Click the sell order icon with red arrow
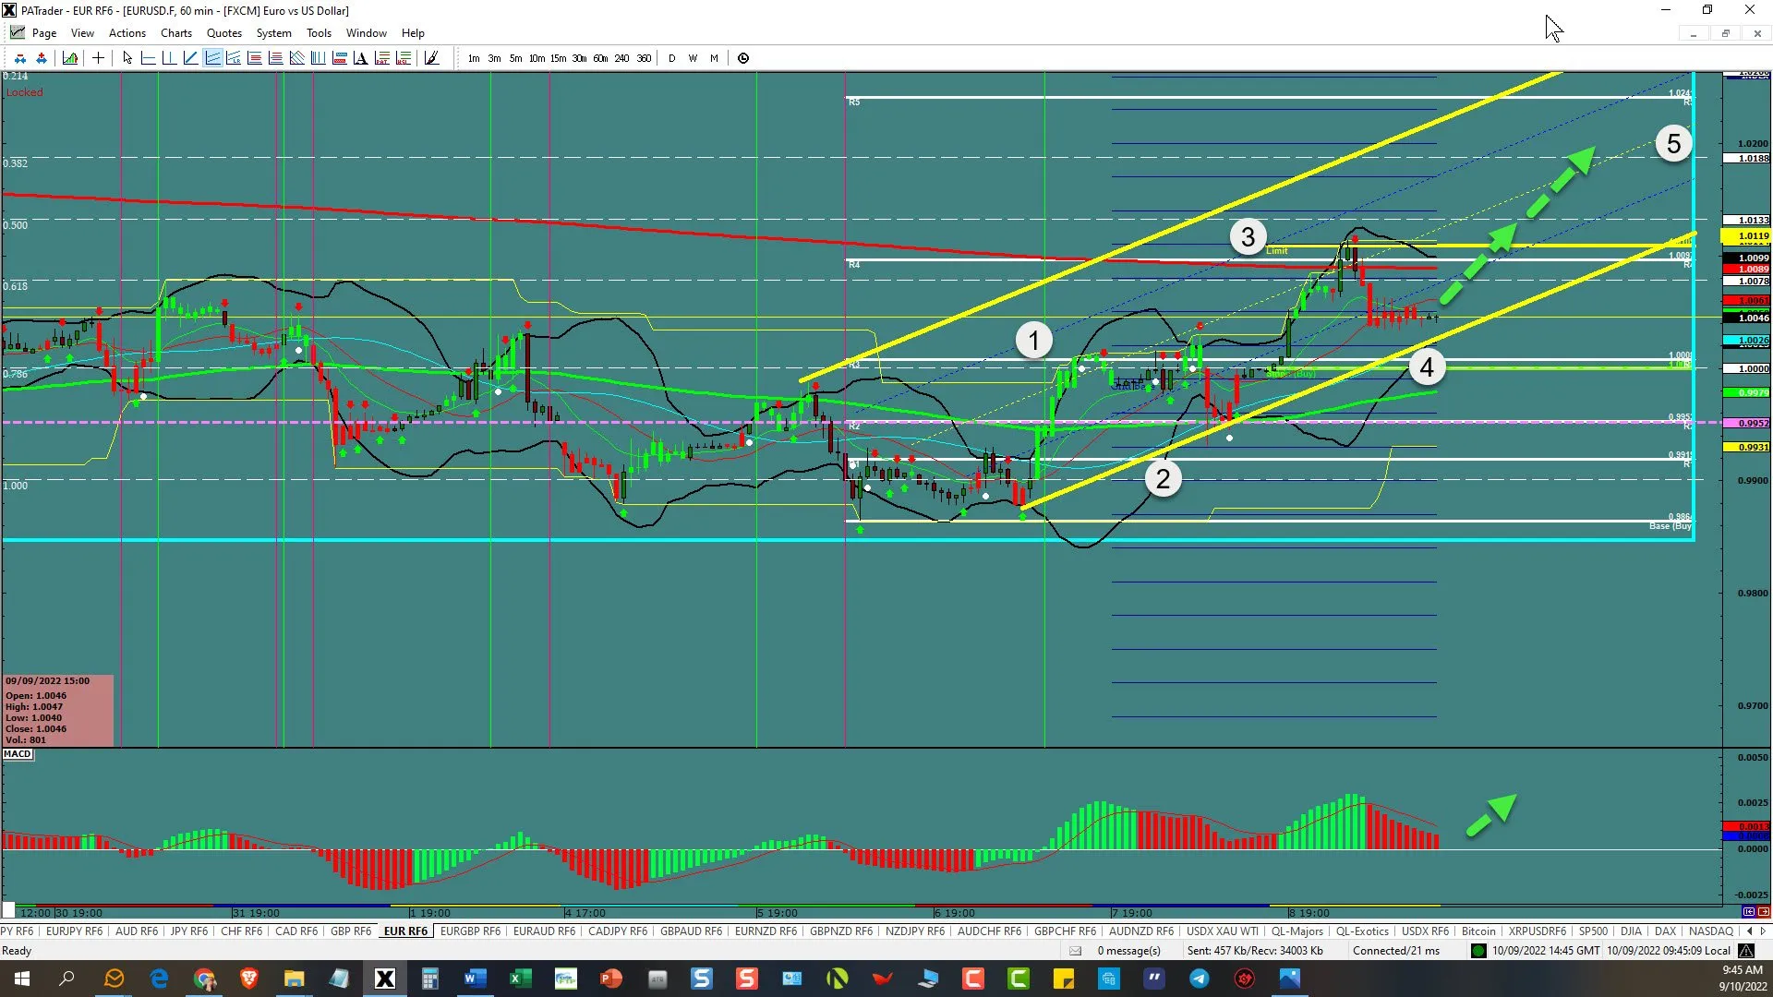This screenshot has height=997, width=1773. (x=20, y=58)
